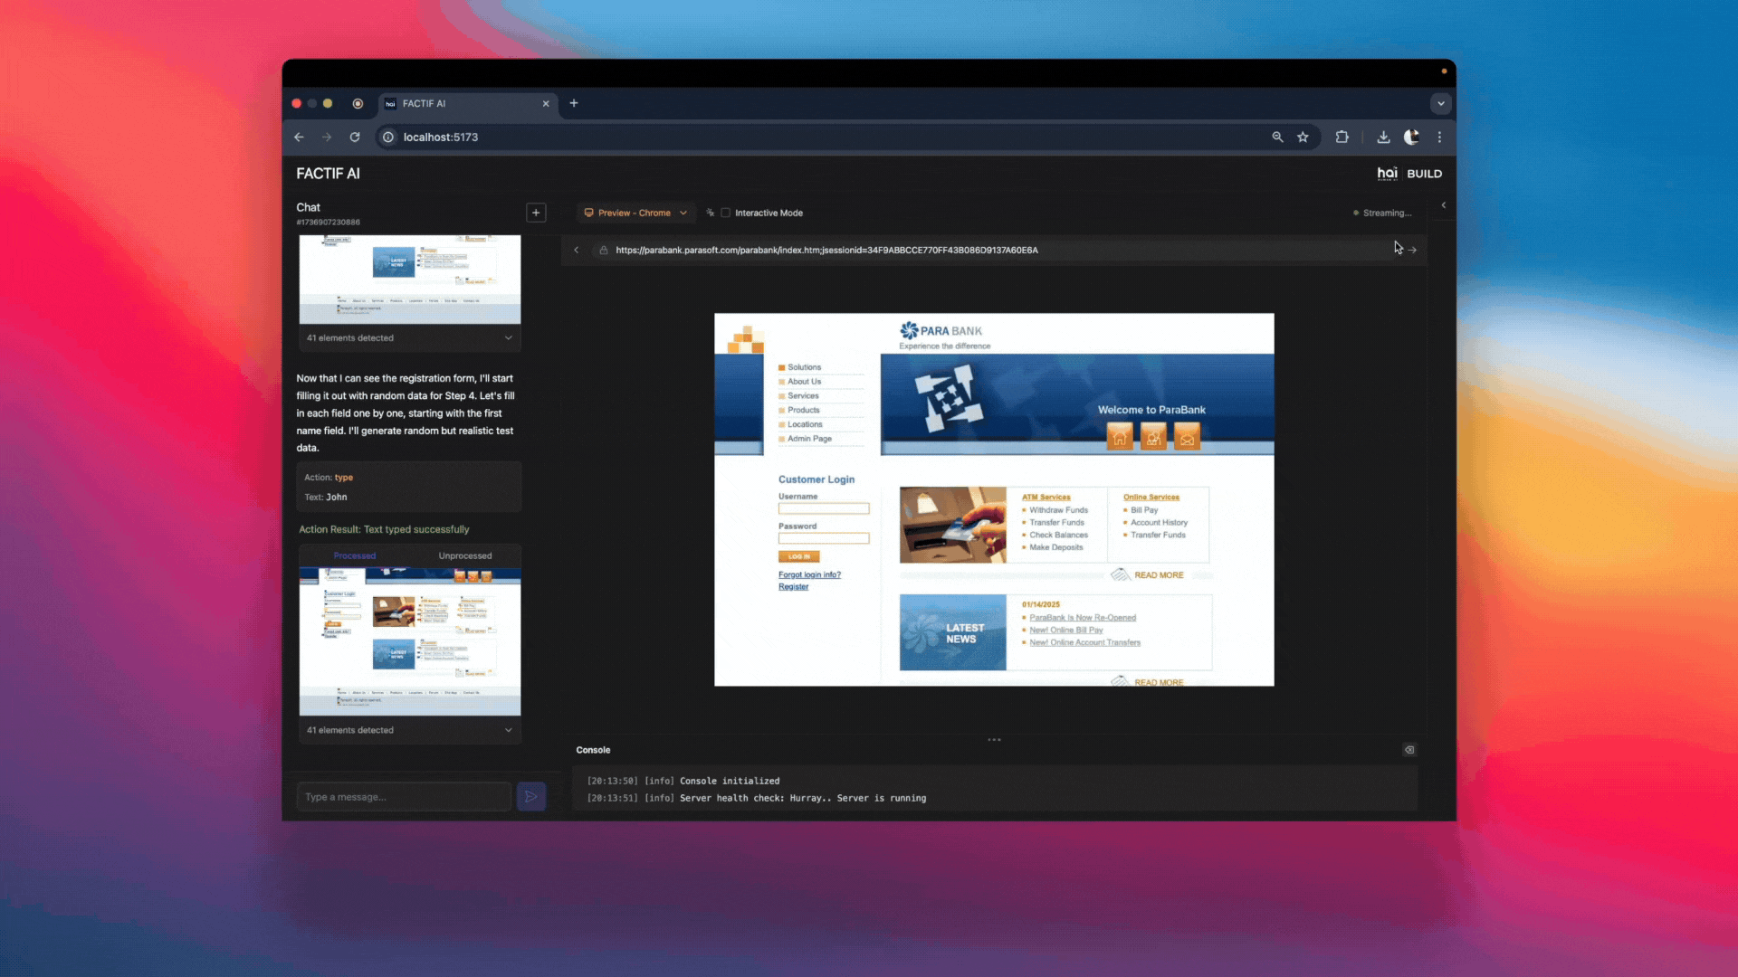
Task: Click the chat message input field
Action: [x=404, y=796]
